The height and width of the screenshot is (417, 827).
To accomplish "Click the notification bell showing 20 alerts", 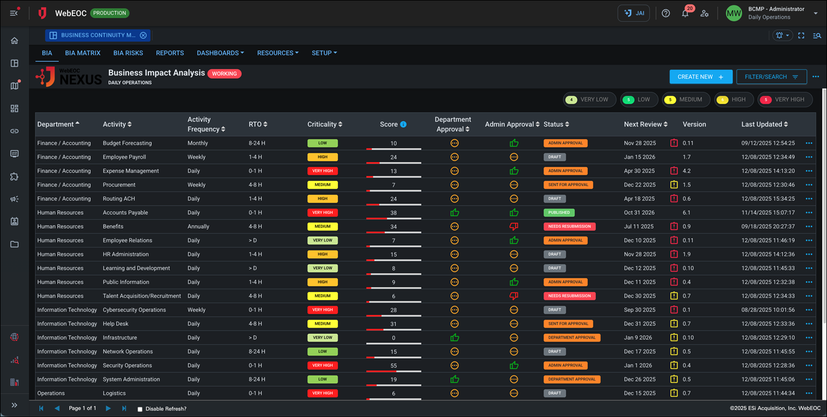I will [x=685, y=13].
